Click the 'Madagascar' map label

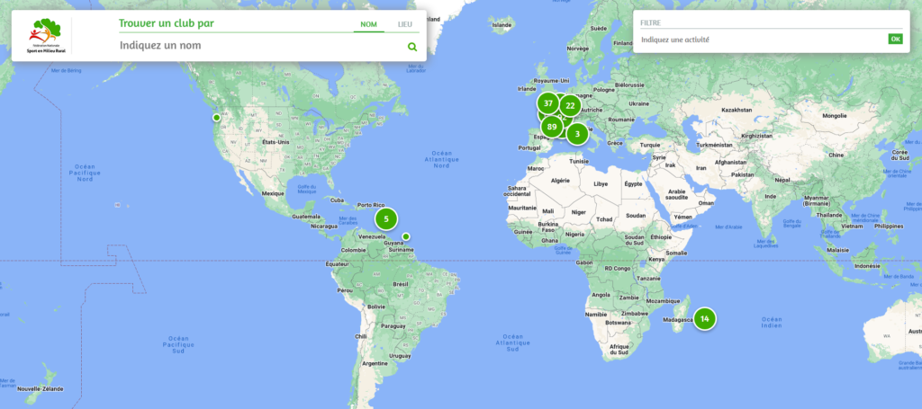[x=677, y=320]
